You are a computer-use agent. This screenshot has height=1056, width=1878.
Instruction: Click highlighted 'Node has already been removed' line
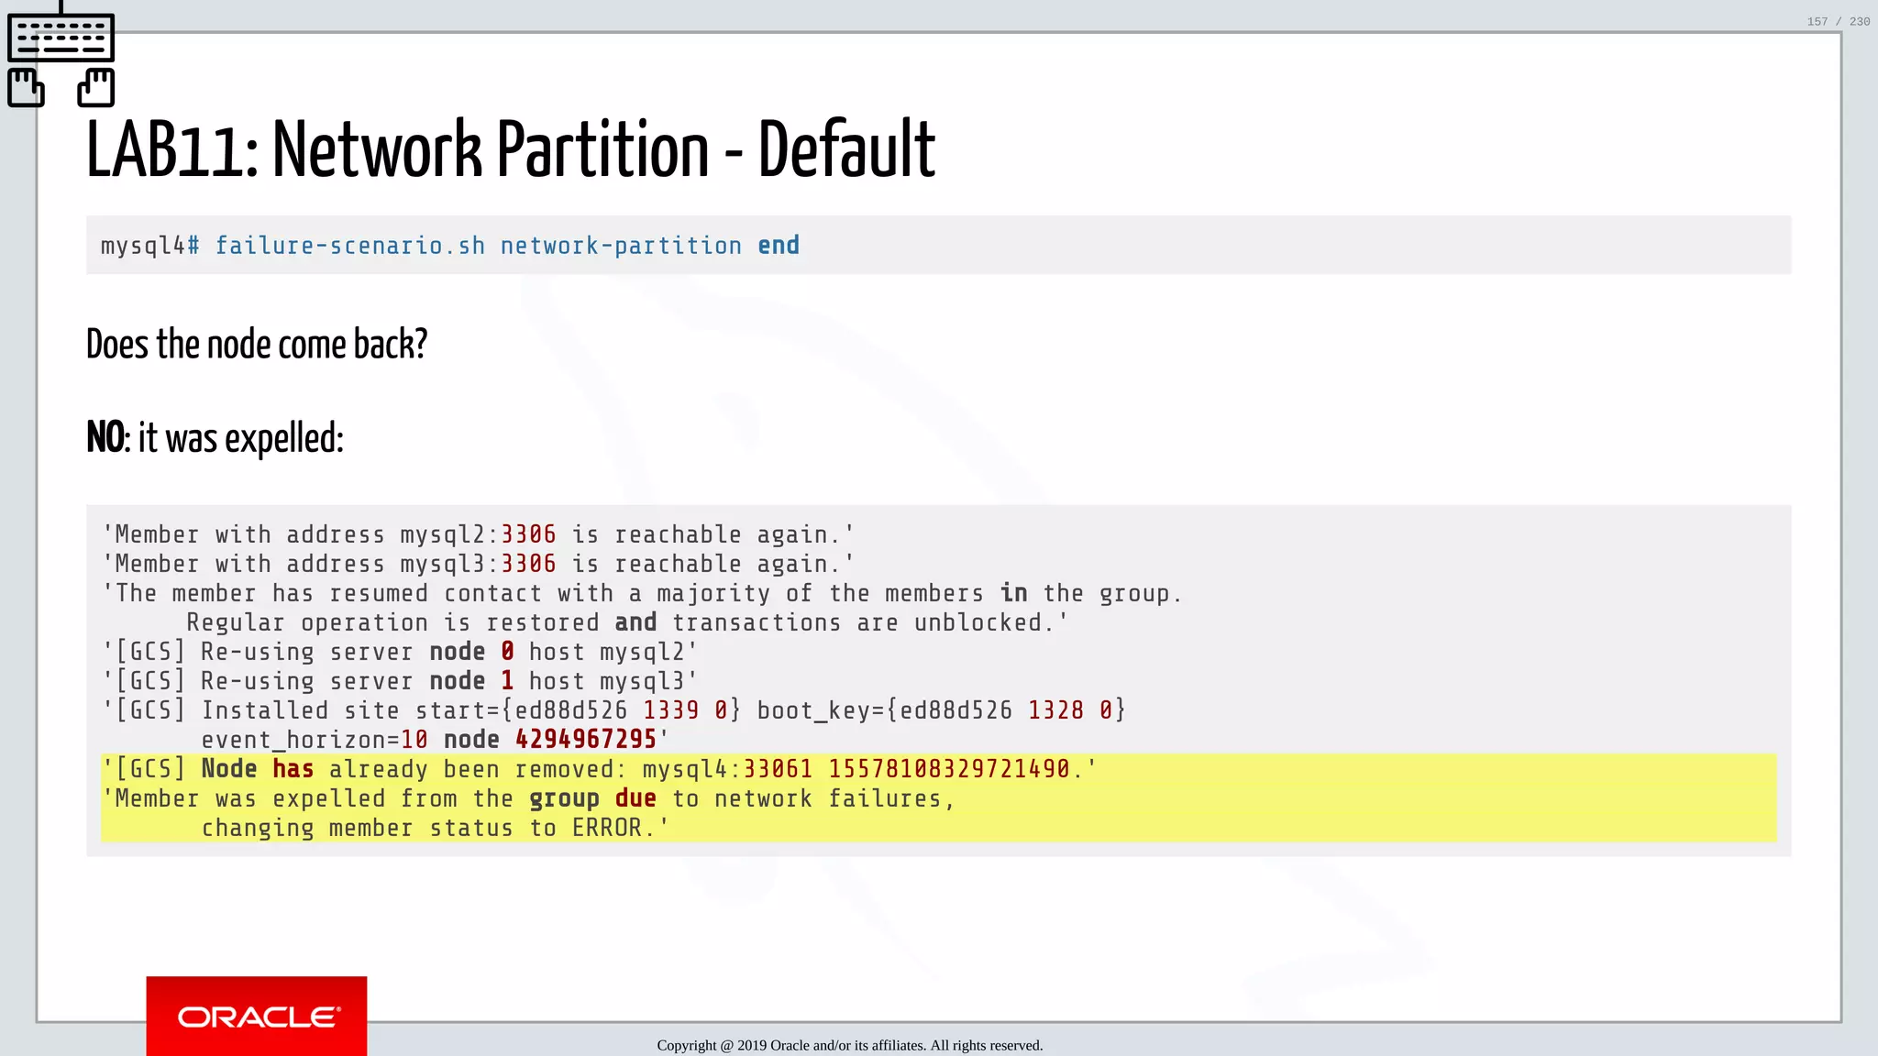600,769
